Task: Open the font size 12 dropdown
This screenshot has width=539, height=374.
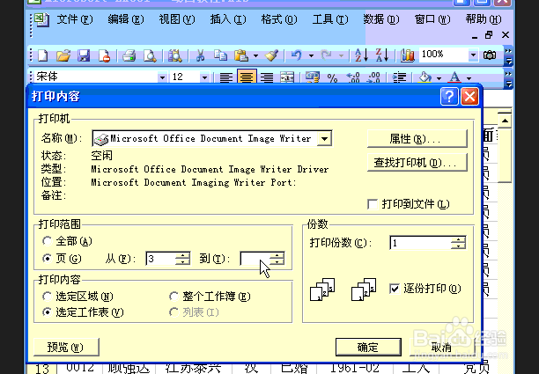Action: 204,77
